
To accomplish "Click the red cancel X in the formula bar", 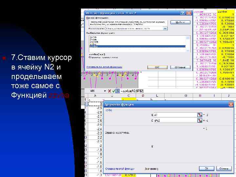I will click(x=109, y=91).
